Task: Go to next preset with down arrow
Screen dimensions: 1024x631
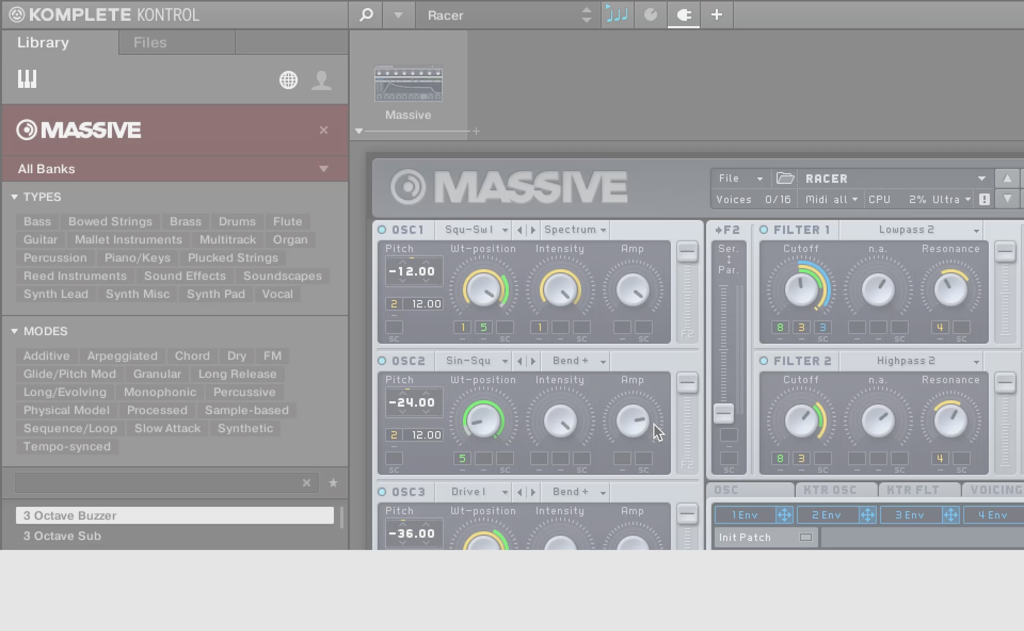Action: point(1007,199)
